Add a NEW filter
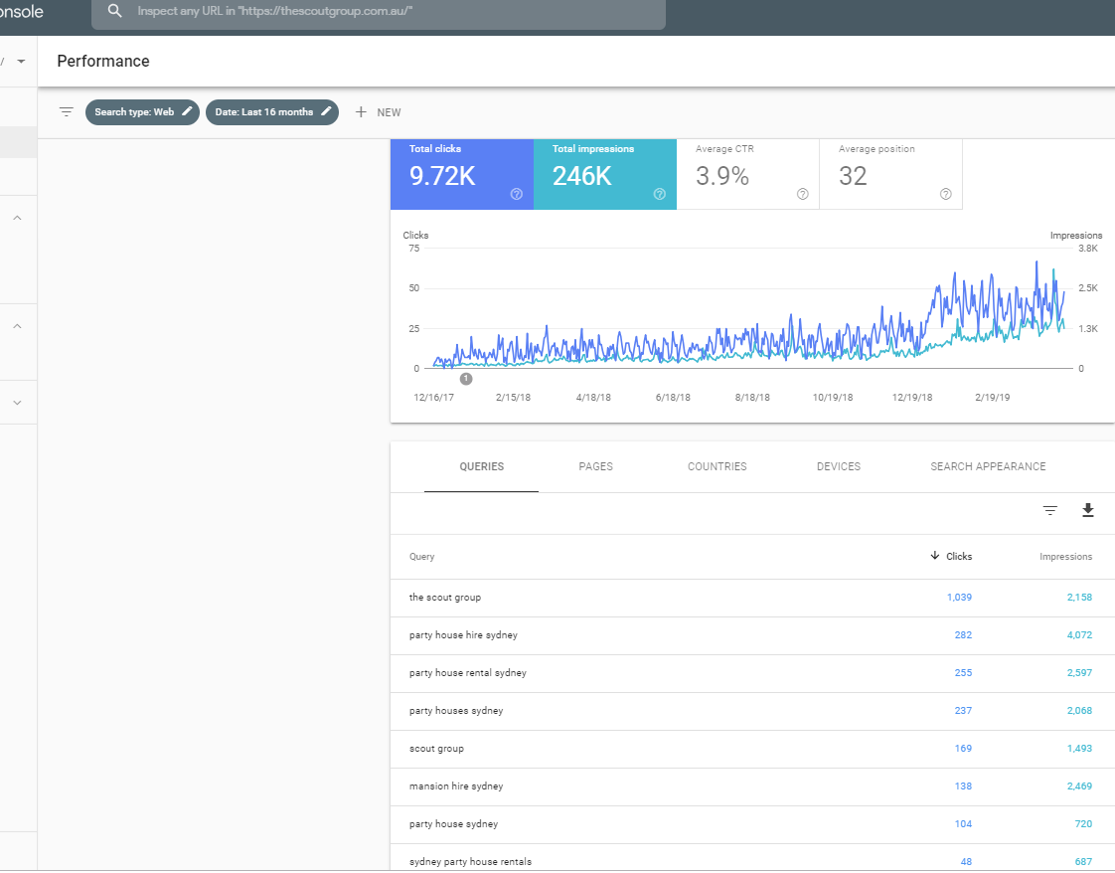The width and height of the screenshot is (1115, 873). (x=389, y=112)
